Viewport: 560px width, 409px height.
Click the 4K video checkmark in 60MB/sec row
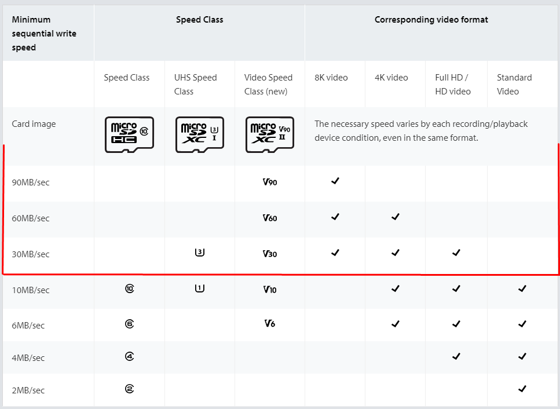pyautogui.click(x=396, y=217)
